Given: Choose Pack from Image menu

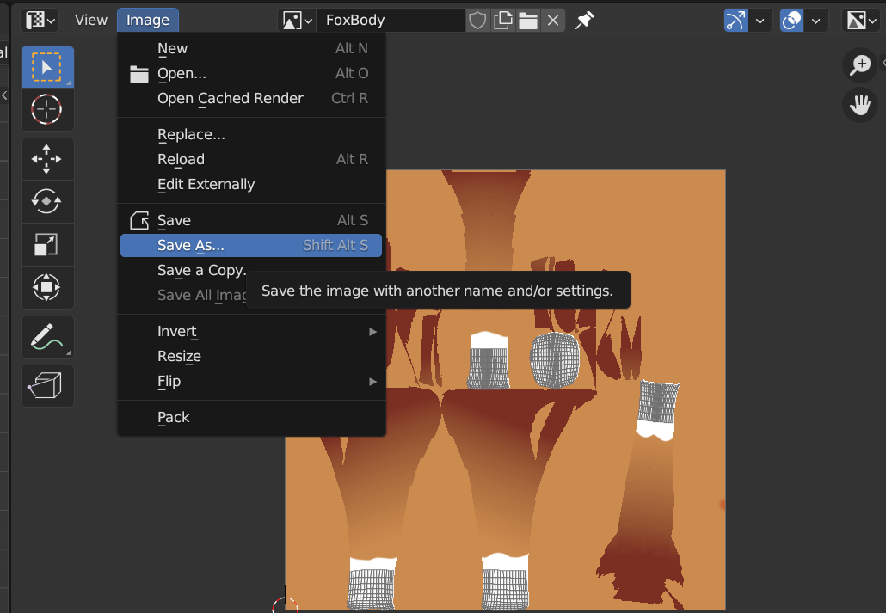Looking at the screenshot, I should click(x=251, y=417).
